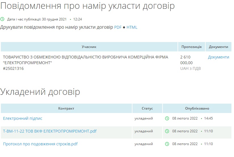Open the participant's Документи link
Screen dimensions: 234x157
[x=218, y=57]
